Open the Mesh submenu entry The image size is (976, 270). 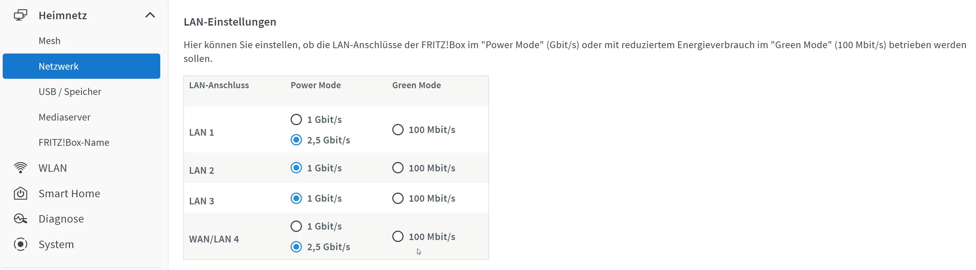[49, 40]
